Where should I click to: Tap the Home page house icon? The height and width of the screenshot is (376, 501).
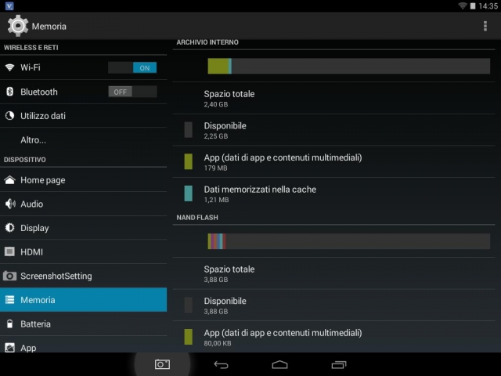click(x=10, y=180)
